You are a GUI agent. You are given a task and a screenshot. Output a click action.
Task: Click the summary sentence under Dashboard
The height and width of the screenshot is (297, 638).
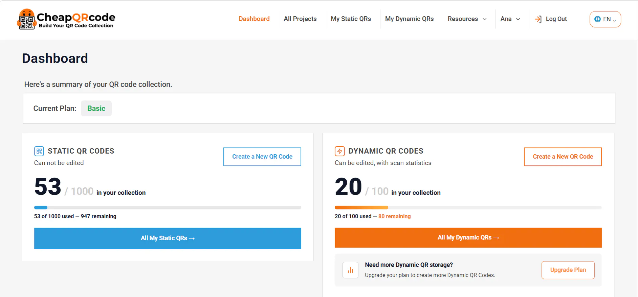(98, 84)
